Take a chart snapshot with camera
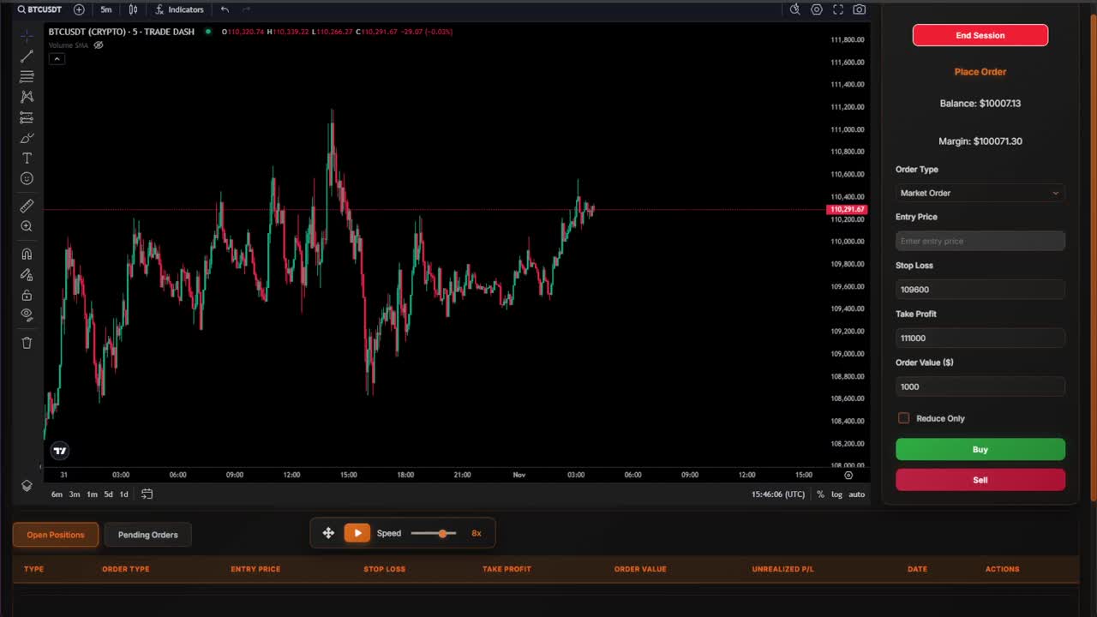1097x617 pixels. pos(860,9)
